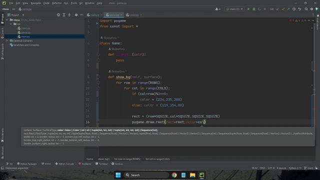Open the Terminal tool window

point(101,164)
